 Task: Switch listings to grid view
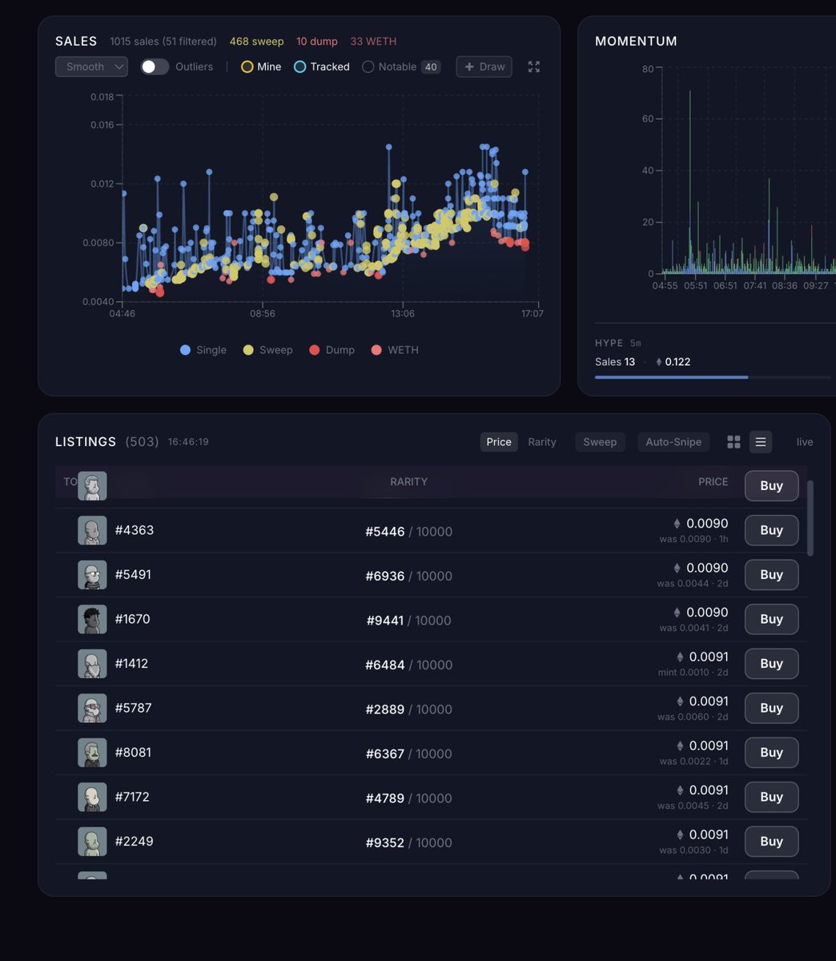[734, 441]
